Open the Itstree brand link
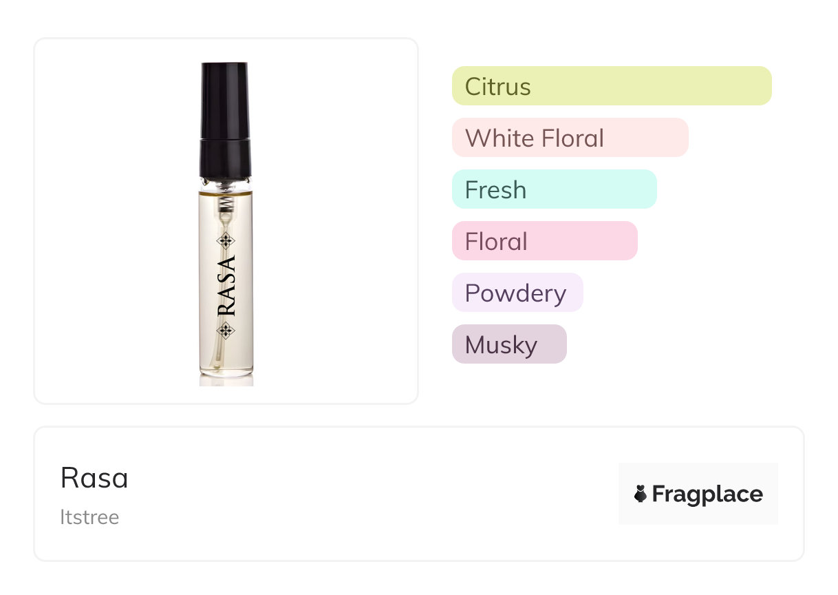 [89, 517]
